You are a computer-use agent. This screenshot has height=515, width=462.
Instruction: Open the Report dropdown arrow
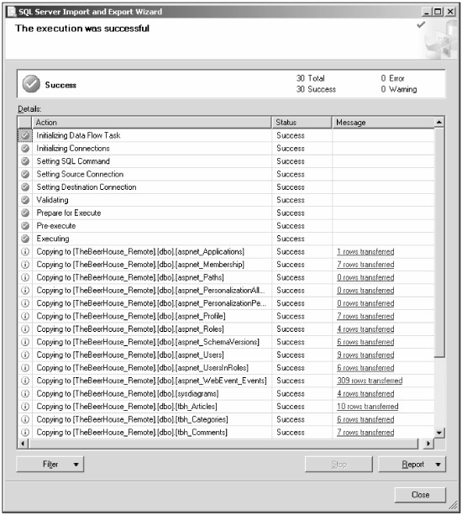click(x=438, y=465)
